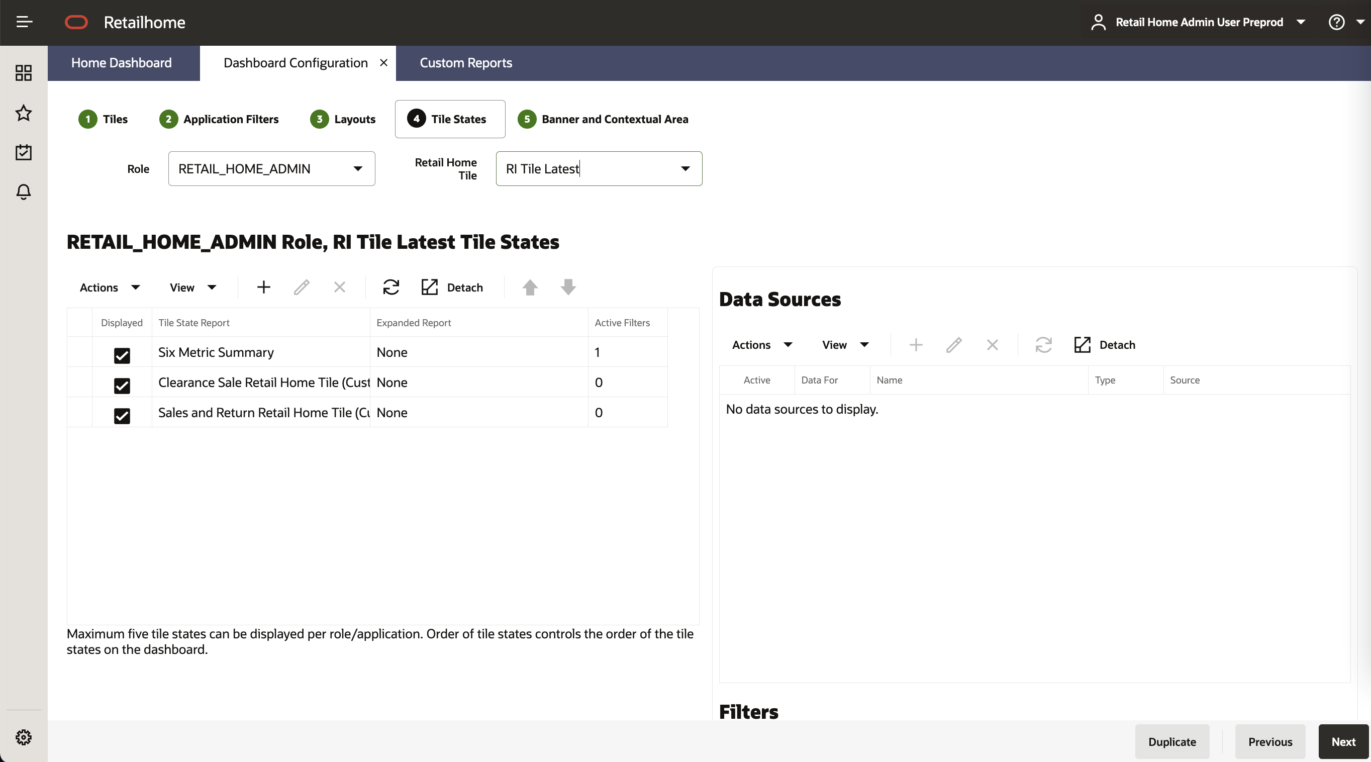Expand the Retail Home Tile dropdown arrow
This screenshot has width=1371, height=762.
pyautogui.click(x=685, y=169)
